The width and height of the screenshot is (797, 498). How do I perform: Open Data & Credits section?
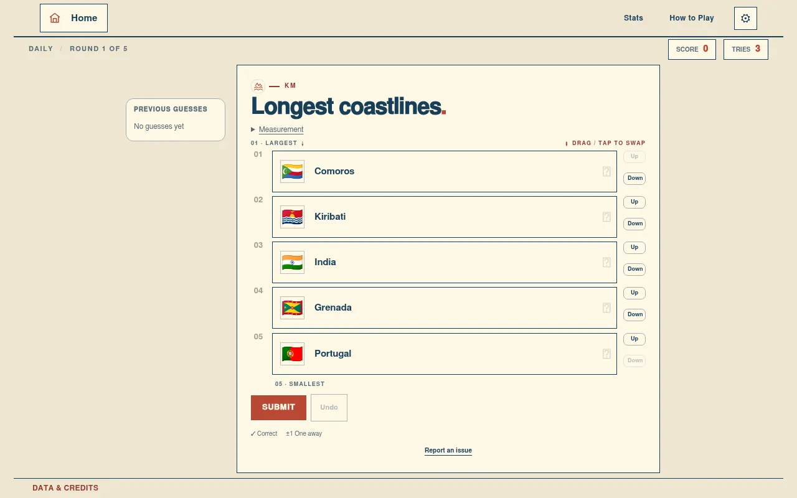(x=65, y=488)
